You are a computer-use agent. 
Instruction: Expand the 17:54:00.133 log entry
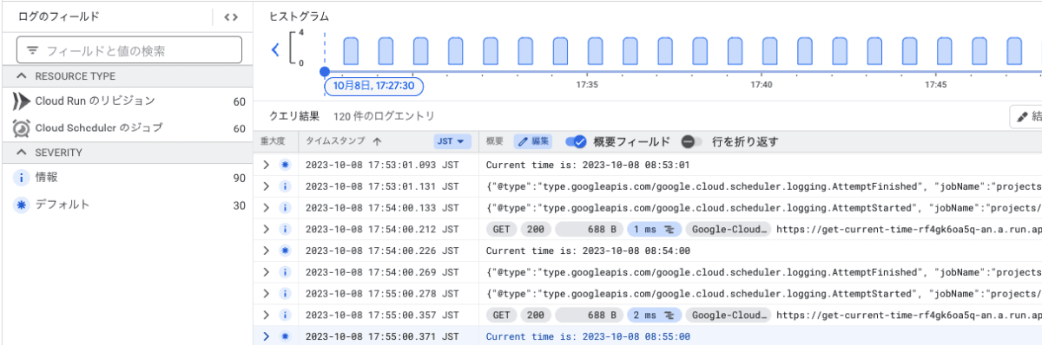point(267,207)
